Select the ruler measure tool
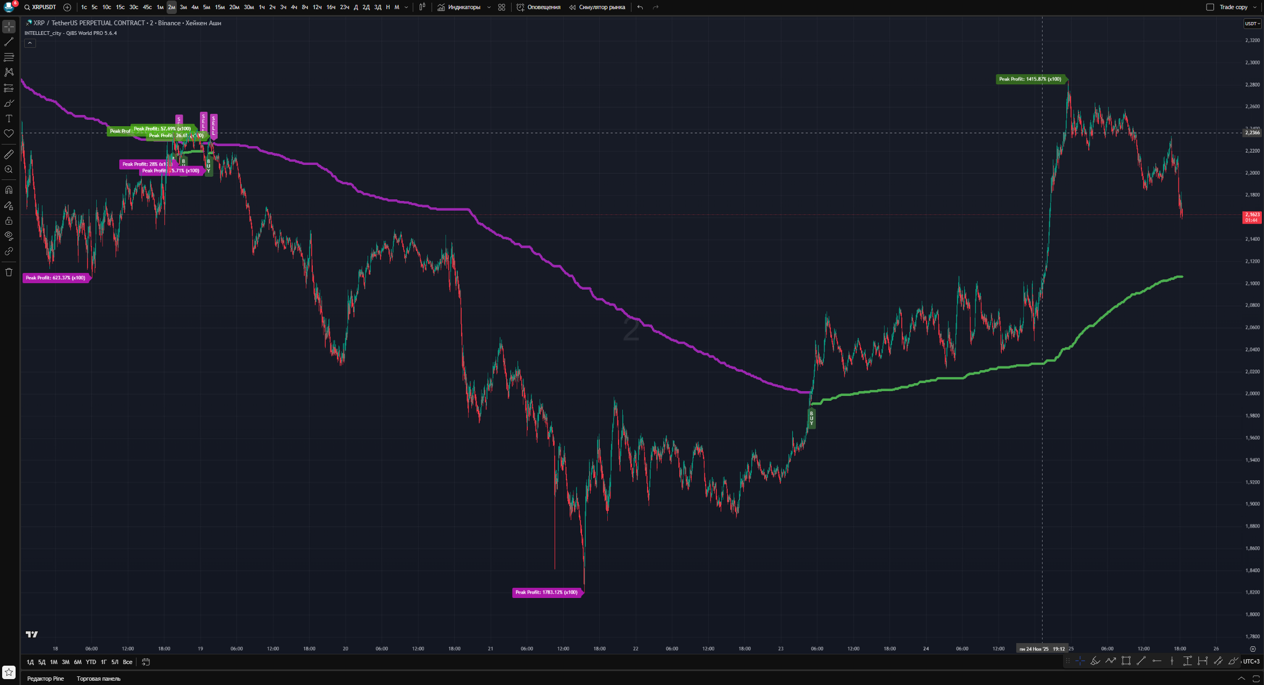The height and width of the screenshot is (685, 1264). click(9, 154)
